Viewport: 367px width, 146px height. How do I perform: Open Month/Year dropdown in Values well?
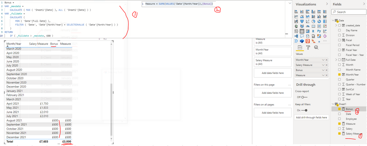[x=323, y=60]
